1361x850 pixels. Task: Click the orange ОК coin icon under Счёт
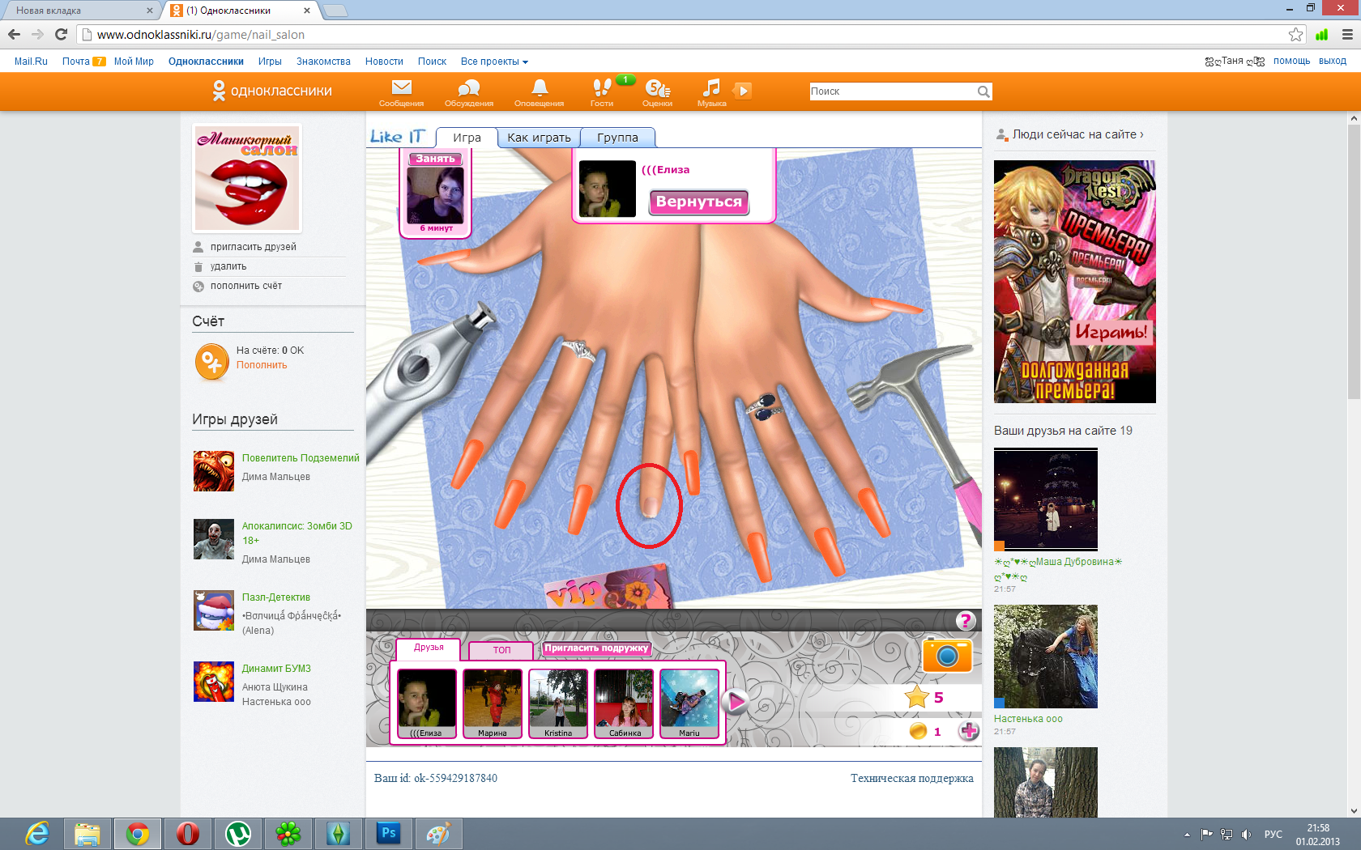[212, 361]
